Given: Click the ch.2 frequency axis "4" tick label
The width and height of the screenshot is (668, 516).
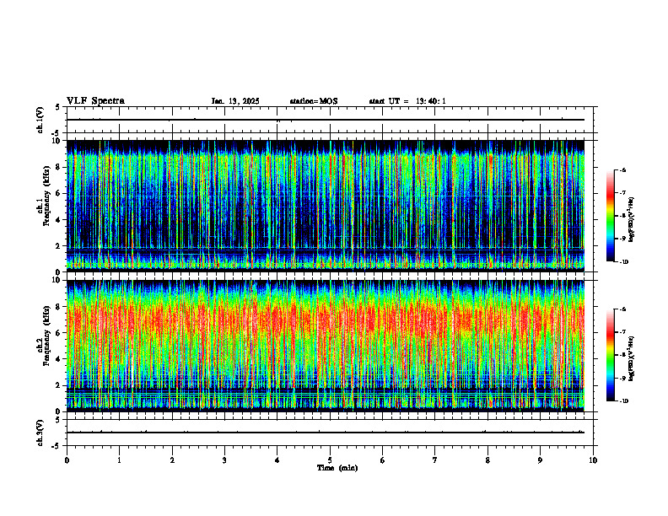Looking at the screenshot, I should click(x=59, y=359).
